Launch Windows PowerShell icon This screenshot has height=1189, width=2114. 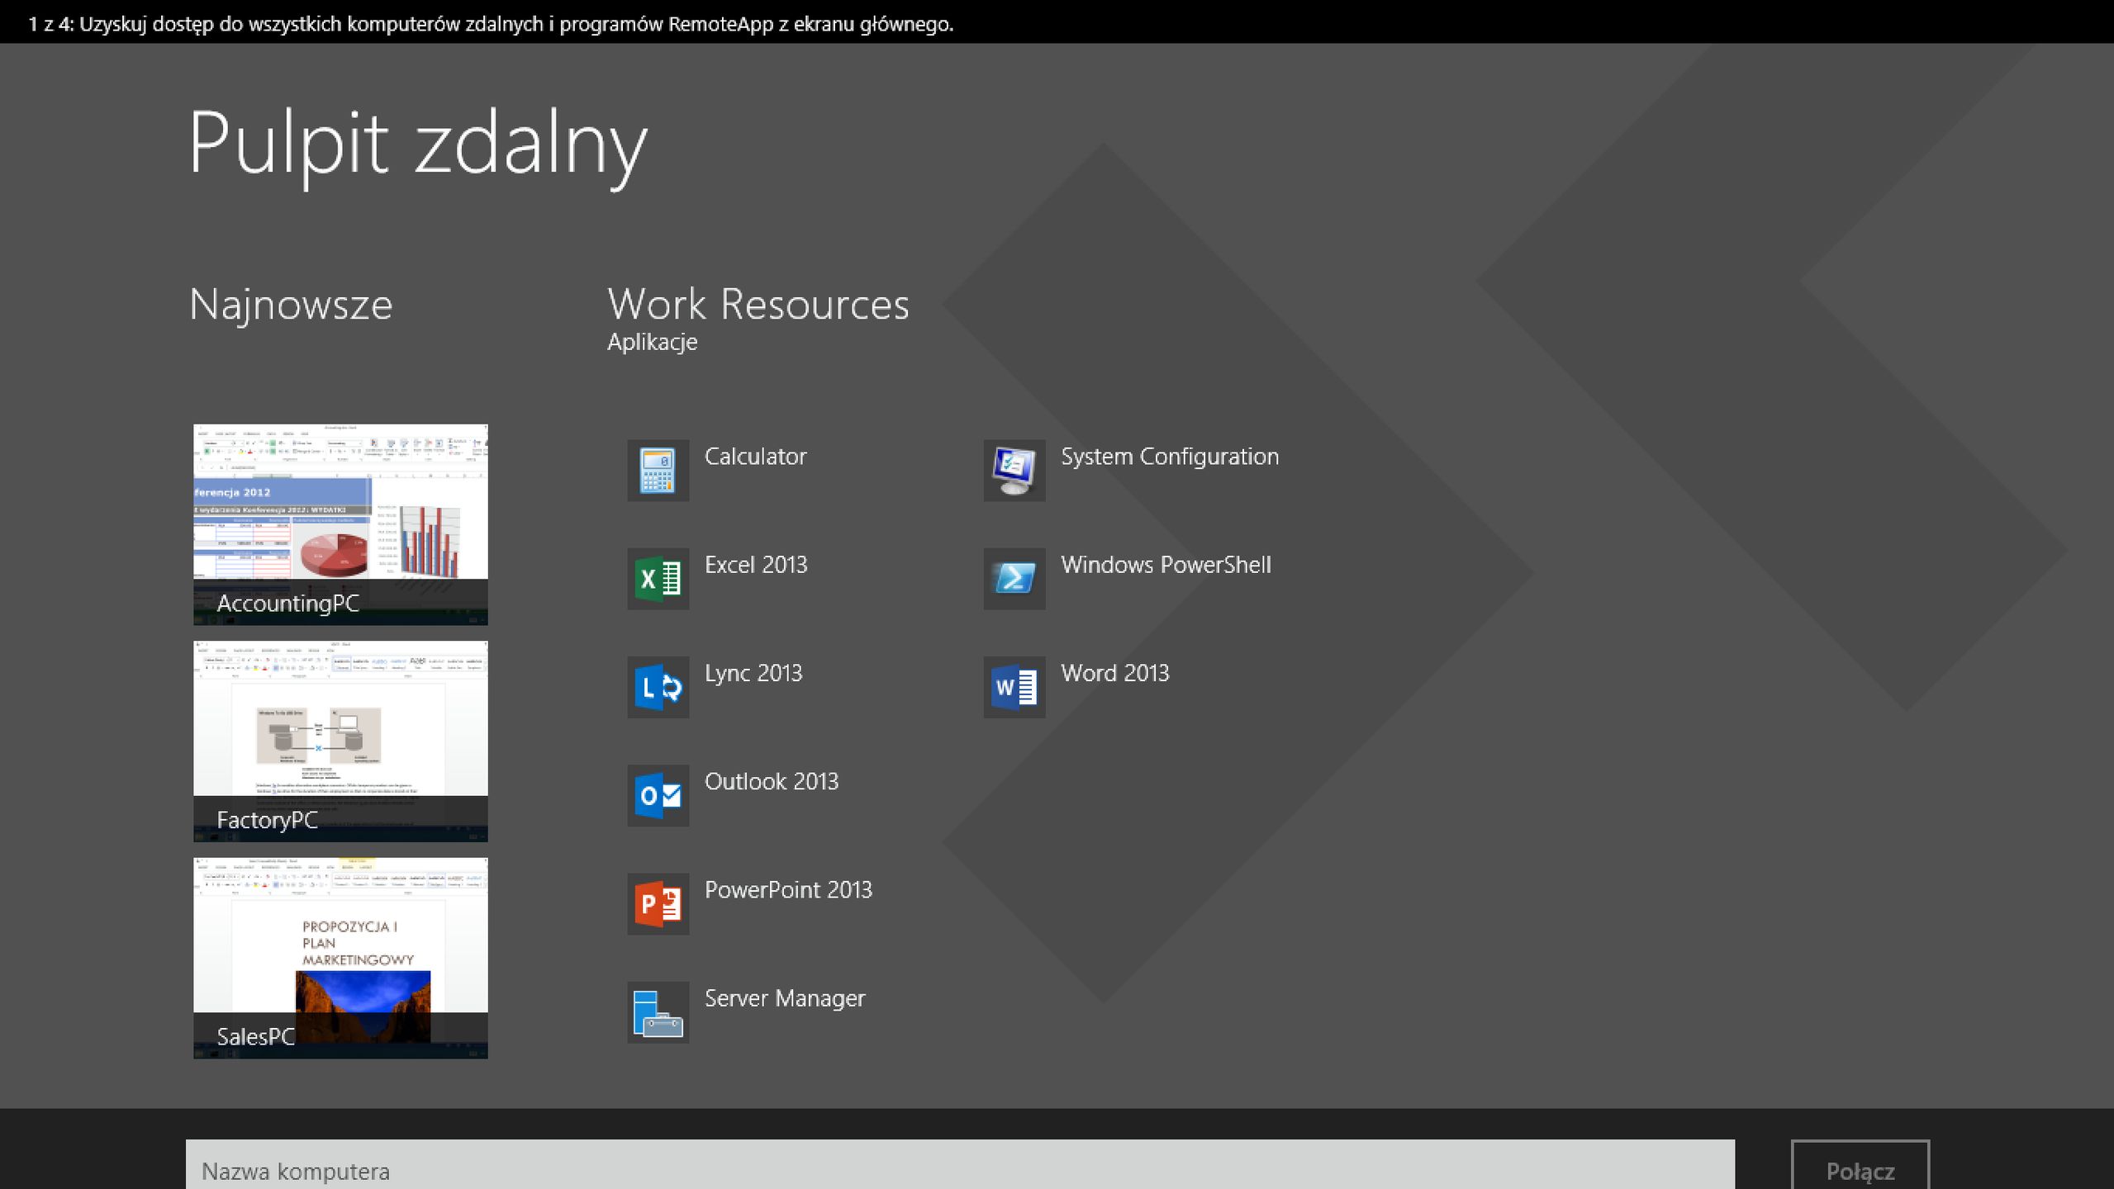coord(1014,578)
